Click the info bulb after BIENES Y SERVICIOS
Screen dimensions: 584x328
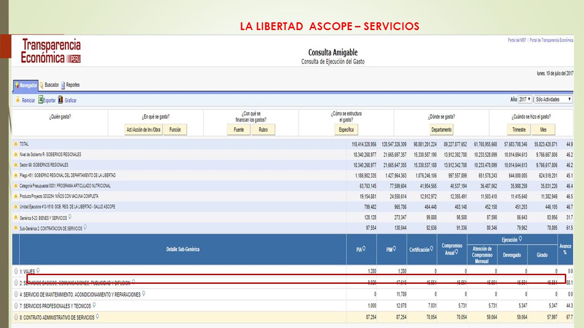pos(69,217)
